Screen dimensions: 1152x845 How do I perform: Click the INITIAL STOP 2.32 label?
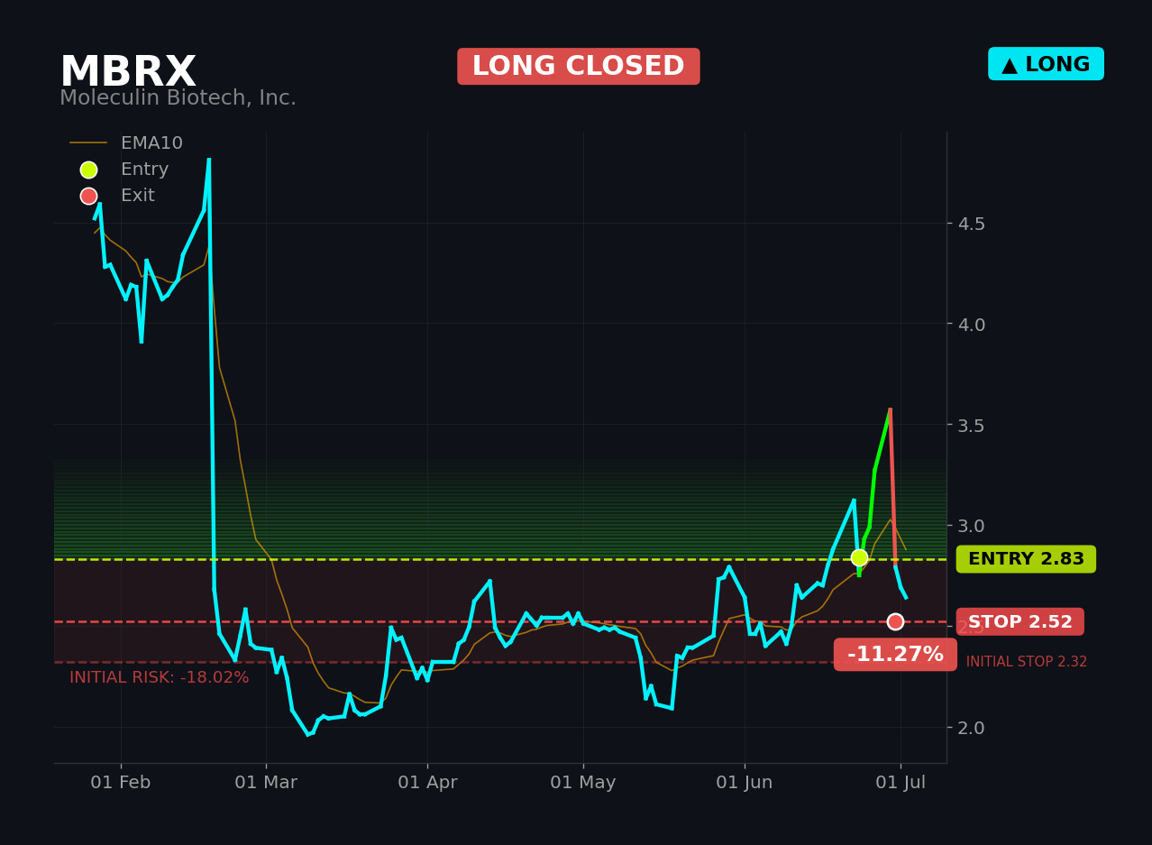coord(1027,662)
